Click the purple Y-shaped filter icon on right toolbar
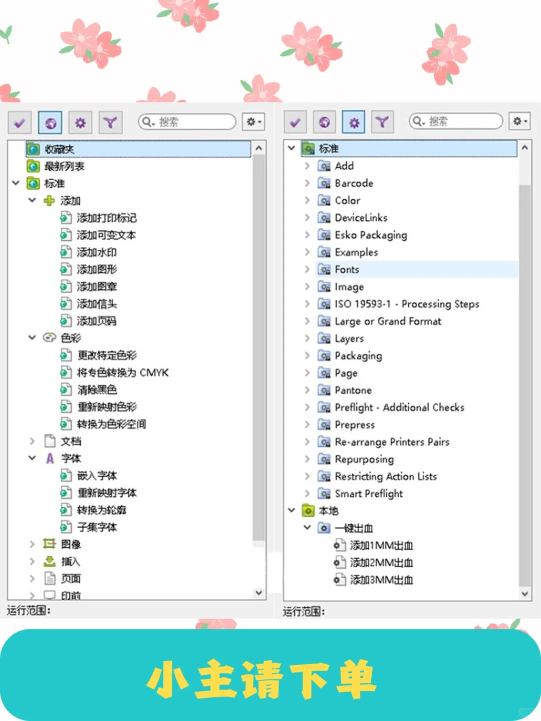This screenshot has width=541, height=721. (x=383, y=122)
